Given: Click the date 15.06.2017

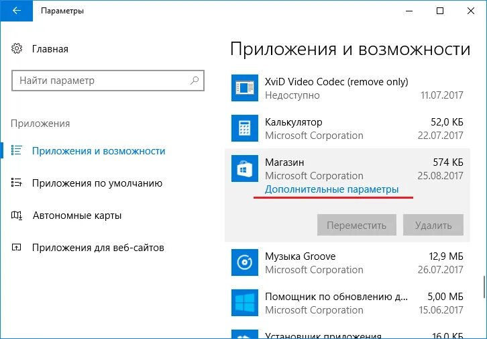Looking at the screenshot, I should (x=441, y=310).
